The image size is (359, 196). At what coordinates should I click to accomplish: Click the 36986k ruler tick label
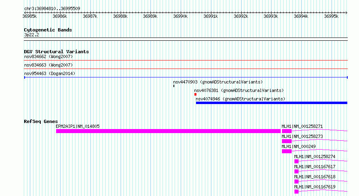coord(60,16)
